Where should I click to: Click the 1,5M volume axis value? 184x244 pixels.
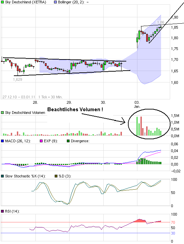click(175, 116)
